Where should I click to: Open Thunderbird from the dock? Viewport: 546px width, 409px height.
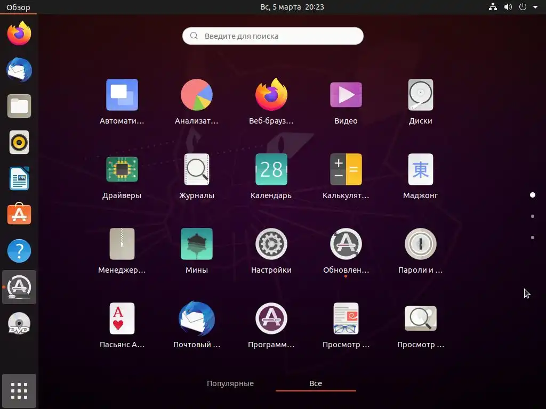click(x=19, y=70)
